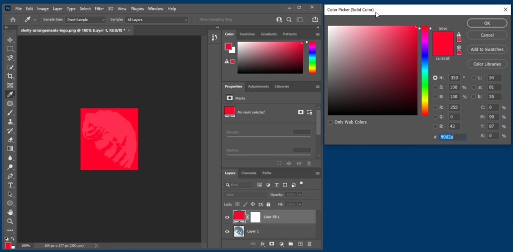Expand the layer Opacity dropdown arrow
The height and width of the screenshot is (252, 513).
pos(300,194)
